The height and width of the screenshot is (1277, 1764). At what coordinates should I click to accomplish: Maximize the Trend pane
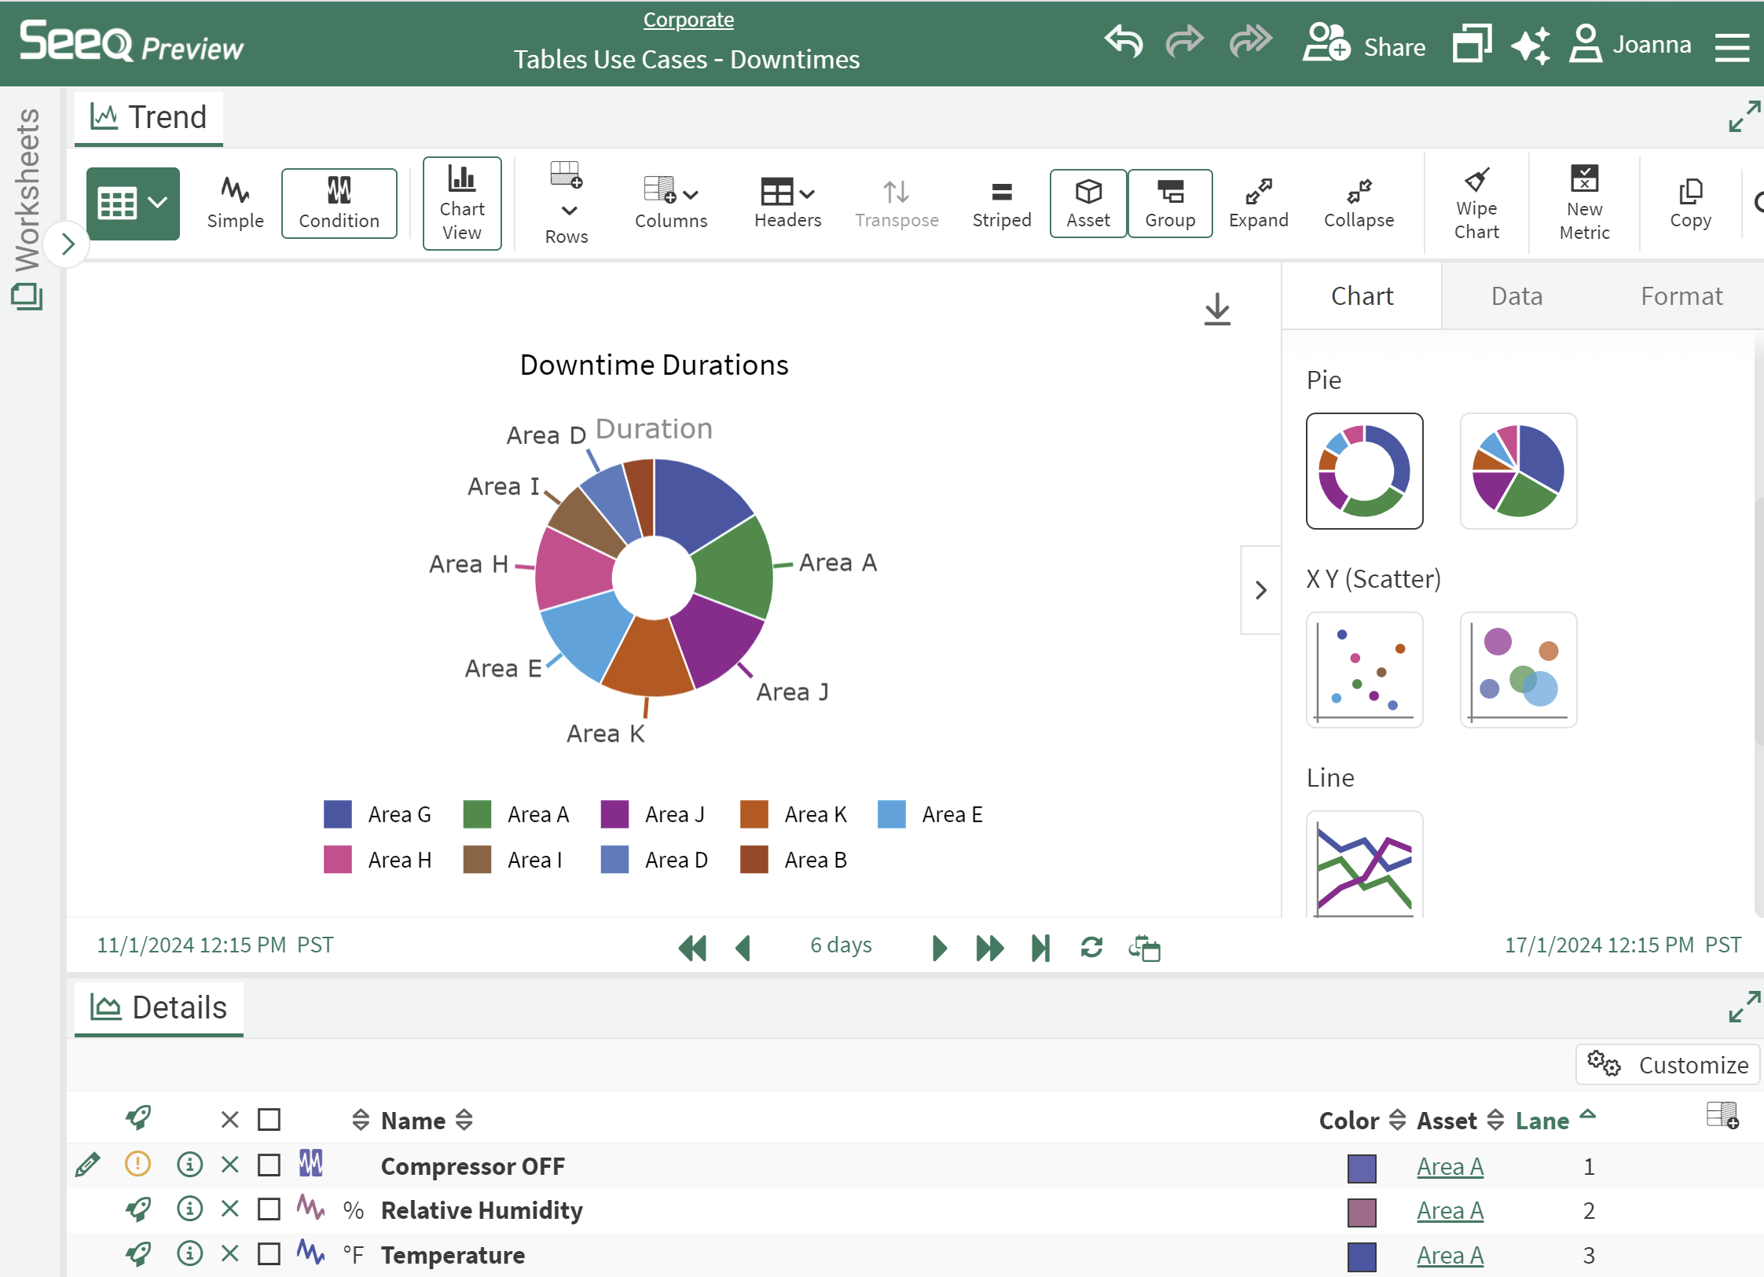coord(1744,116)
